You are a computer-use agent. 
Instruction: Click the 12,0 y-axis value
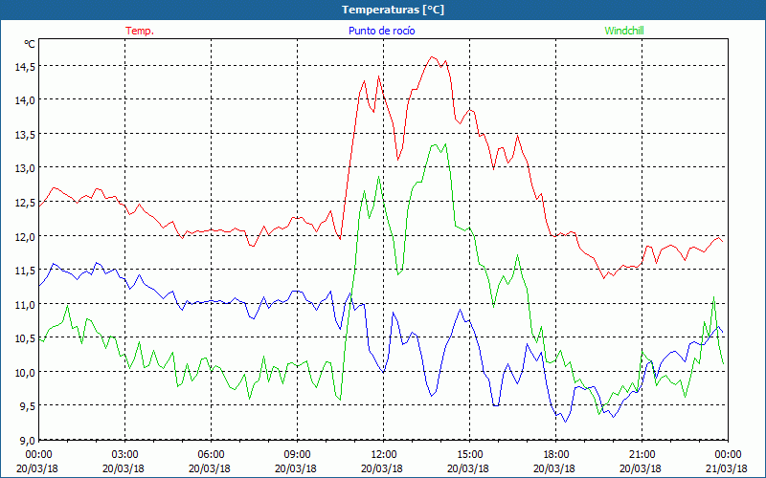pos(25,237)
